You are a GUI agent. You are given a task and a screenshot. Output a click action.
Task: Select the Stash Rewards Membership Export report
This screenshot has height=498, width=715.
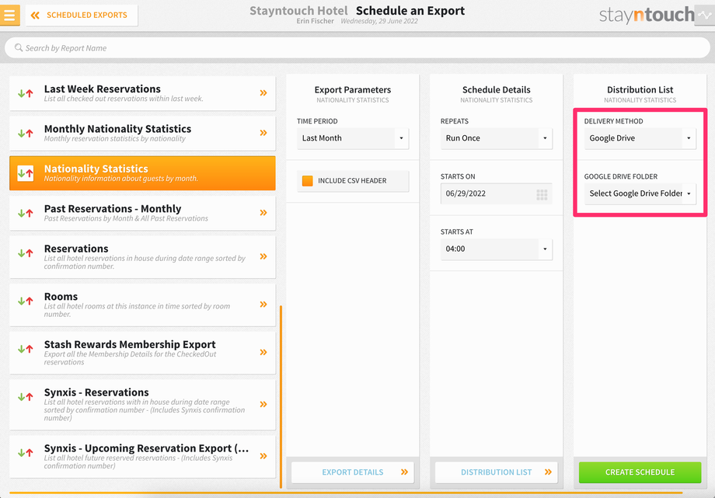coord(142,353)
